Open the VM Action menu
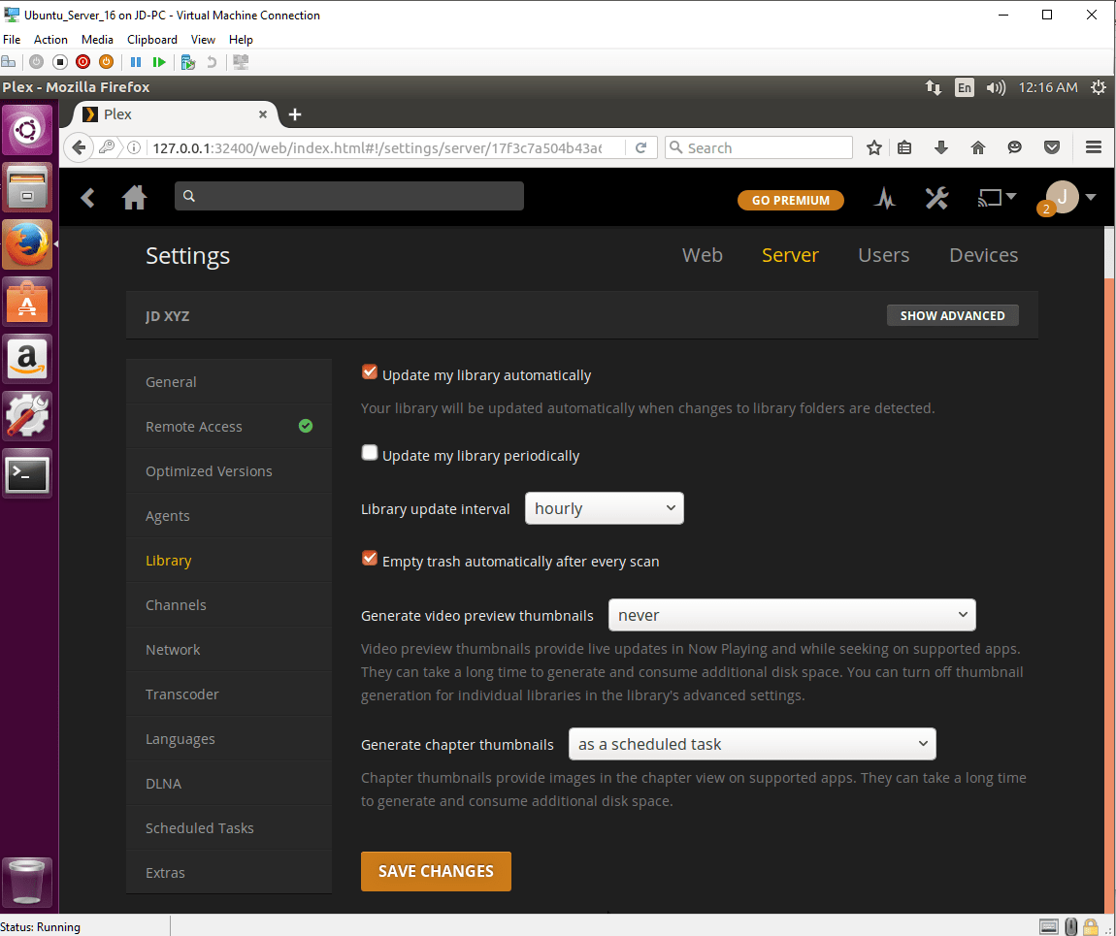Viewport: 1116px width, 936px height. [x=50, y=40]
